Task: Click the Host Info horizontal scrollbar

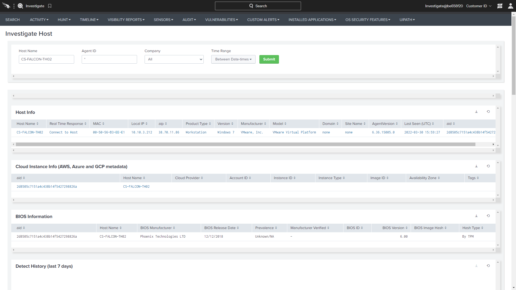Action: pos(246,144)
